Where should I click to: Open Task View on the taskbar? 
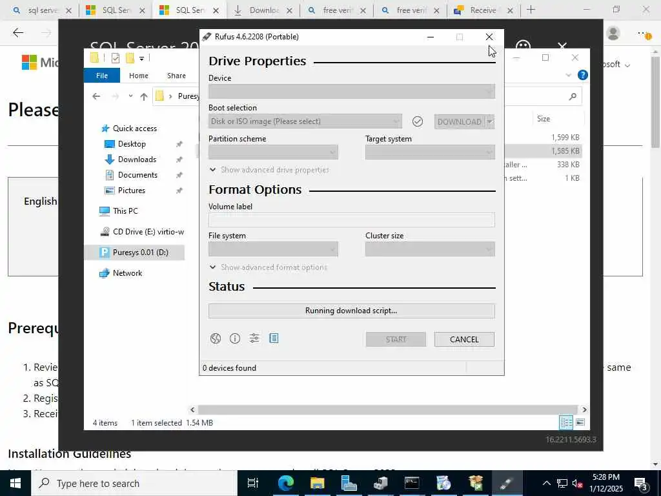(x=253, y=483)
